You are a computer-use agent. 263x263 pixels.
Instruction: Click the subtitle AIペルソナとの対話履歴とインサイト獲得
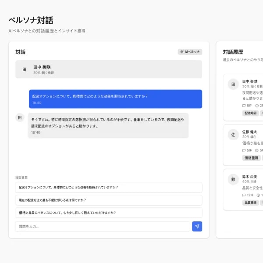[x=47, y=31]
